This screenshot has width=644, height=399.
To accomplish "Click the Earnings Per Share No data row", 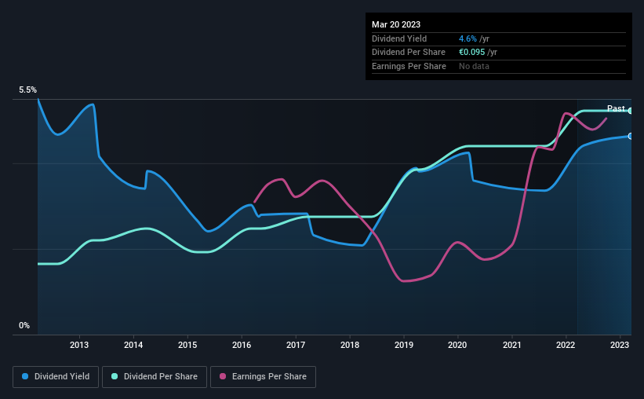I will (499, 66).
